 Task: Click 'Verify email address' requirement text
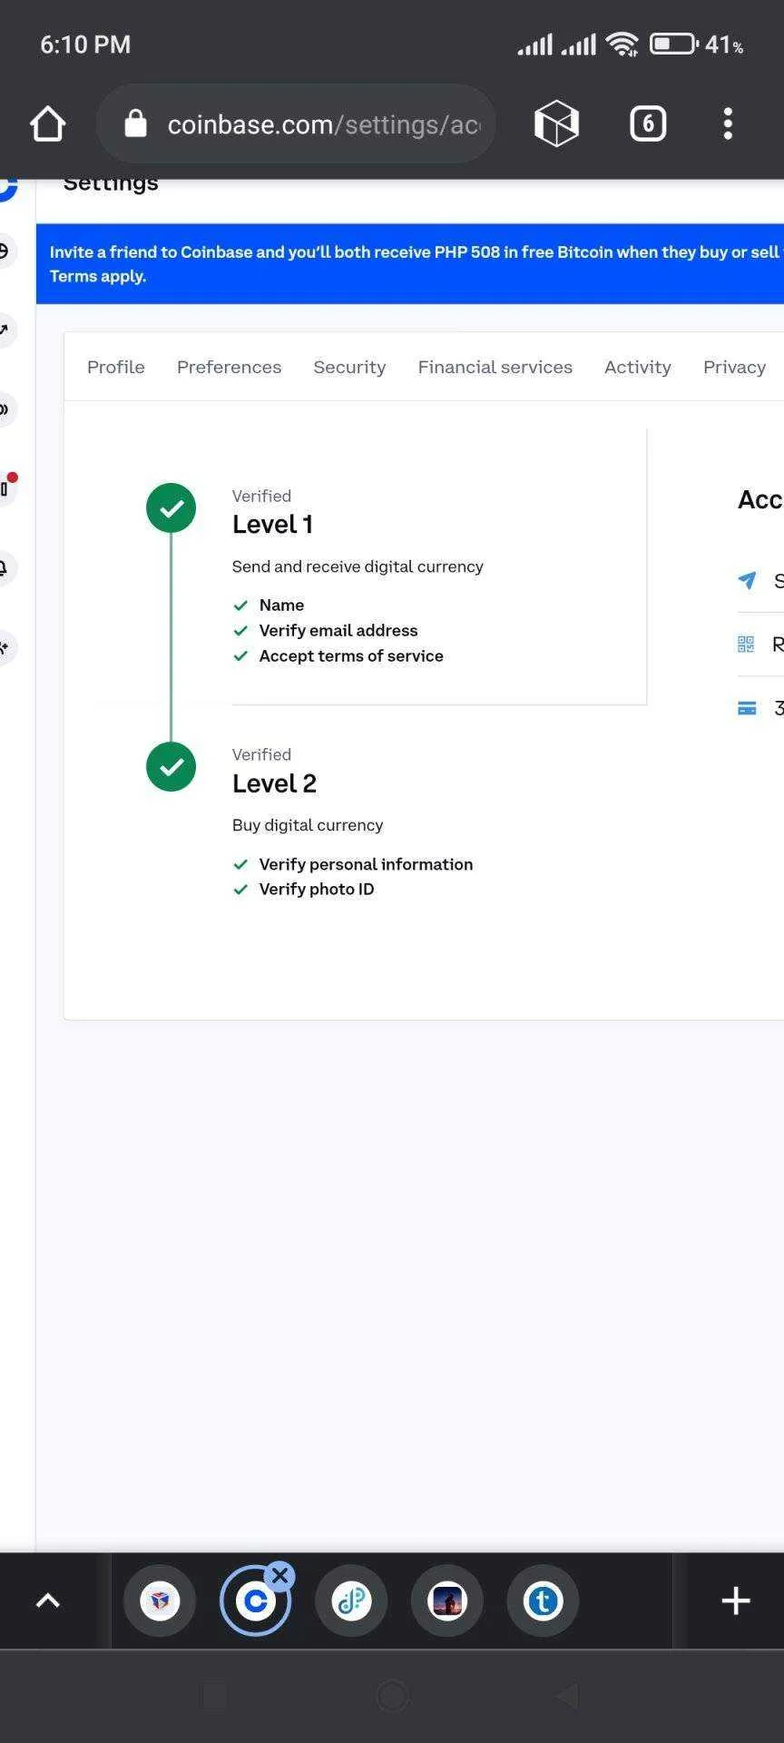[338, 631]
